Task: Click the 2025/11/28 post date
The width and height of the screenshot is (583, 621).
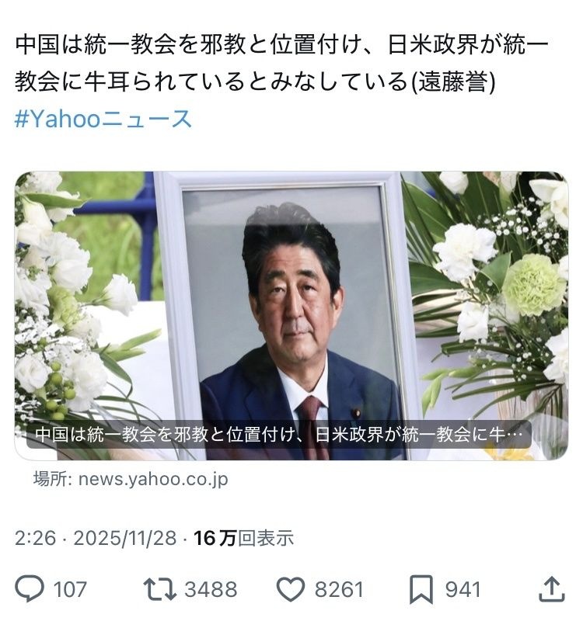Action: point(125,538)
